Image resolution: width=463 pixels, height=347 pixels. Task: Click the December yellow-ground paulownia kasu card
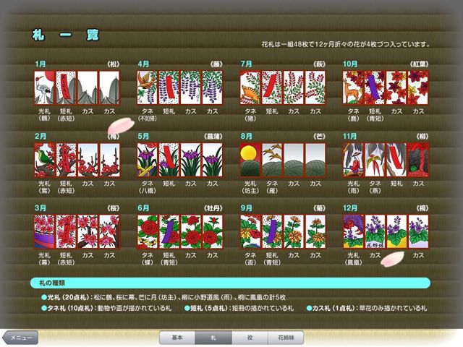[x=396, y=231]
